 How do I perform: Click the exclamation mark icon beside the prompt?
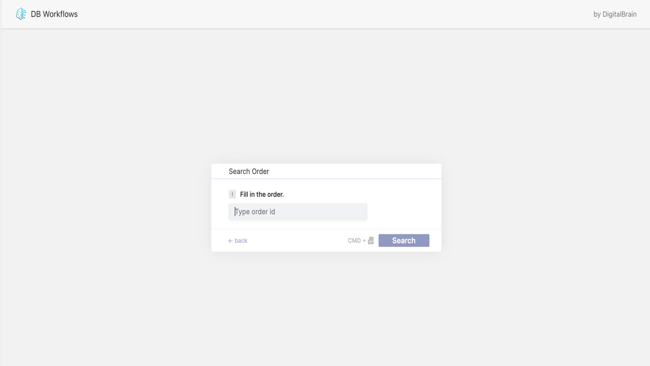pyautogui.click(x=232, y=194)
